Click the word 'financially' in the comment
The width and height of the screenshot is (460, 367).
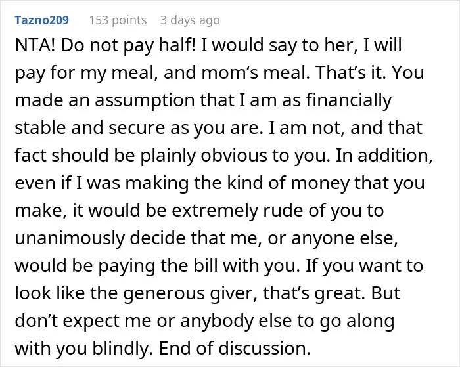pos(349,100)
